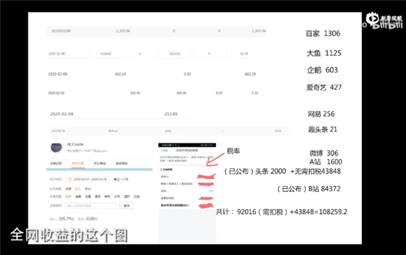This screenshot has height=255, width=406.
Task: Select the 红包 transaction category filter
Action: click(x=137, y=197)
